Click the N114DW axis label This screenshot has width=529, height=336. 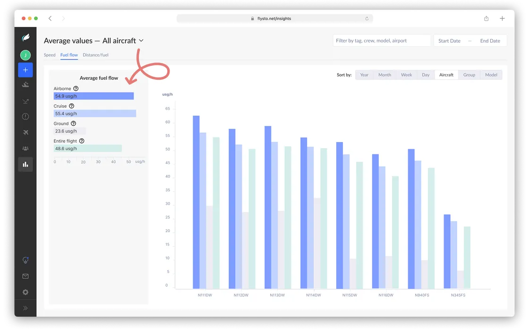pos(314,295)
